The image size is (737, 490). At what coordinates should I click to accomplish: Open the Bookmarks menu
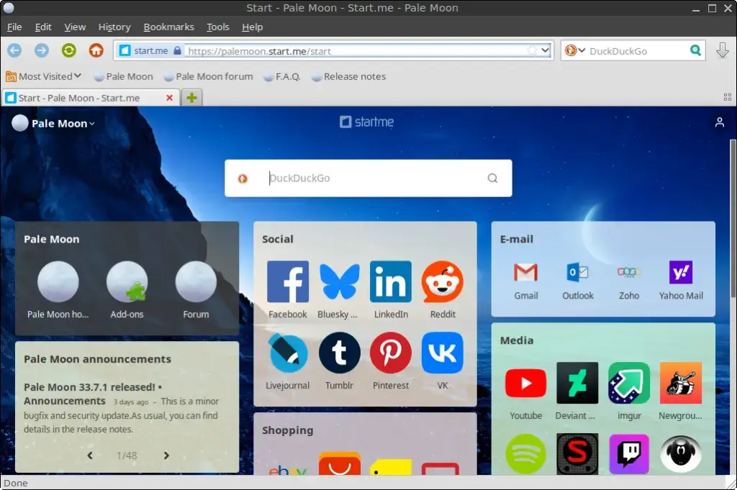pyautogui.click(x=168, y=27)
